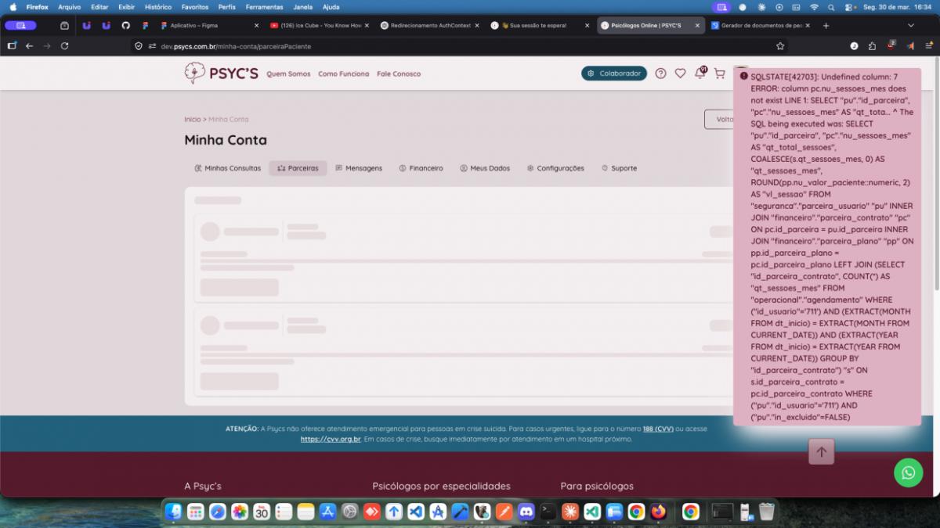Viewport: 940px width, 528px height.
Task: Click the PSYC'S logo
Action: [221, 74]
